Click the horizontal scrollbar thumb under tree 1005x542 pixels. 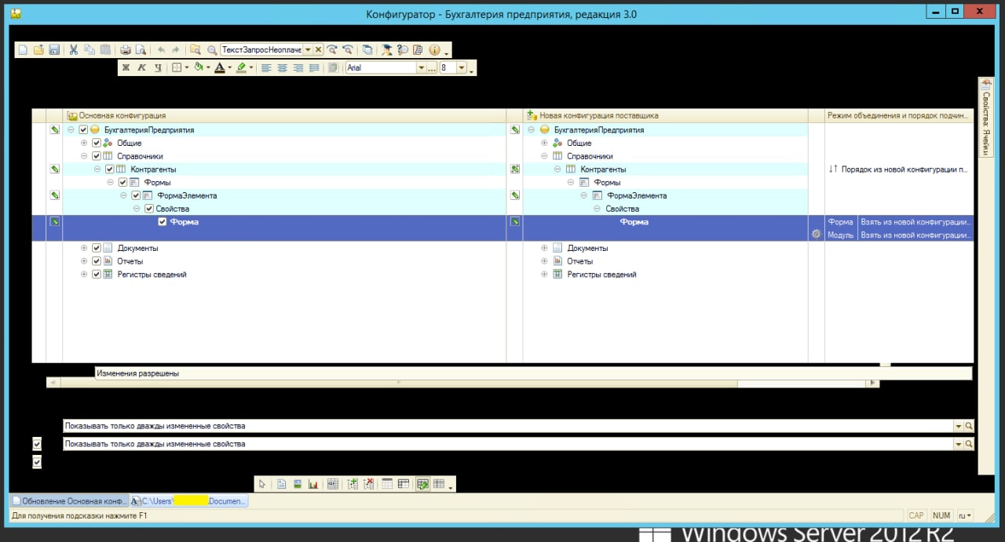tap(399, 383)
